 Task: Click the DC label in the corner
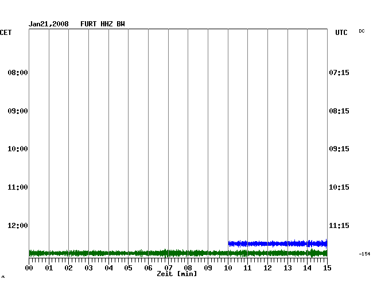pos(362,31)
